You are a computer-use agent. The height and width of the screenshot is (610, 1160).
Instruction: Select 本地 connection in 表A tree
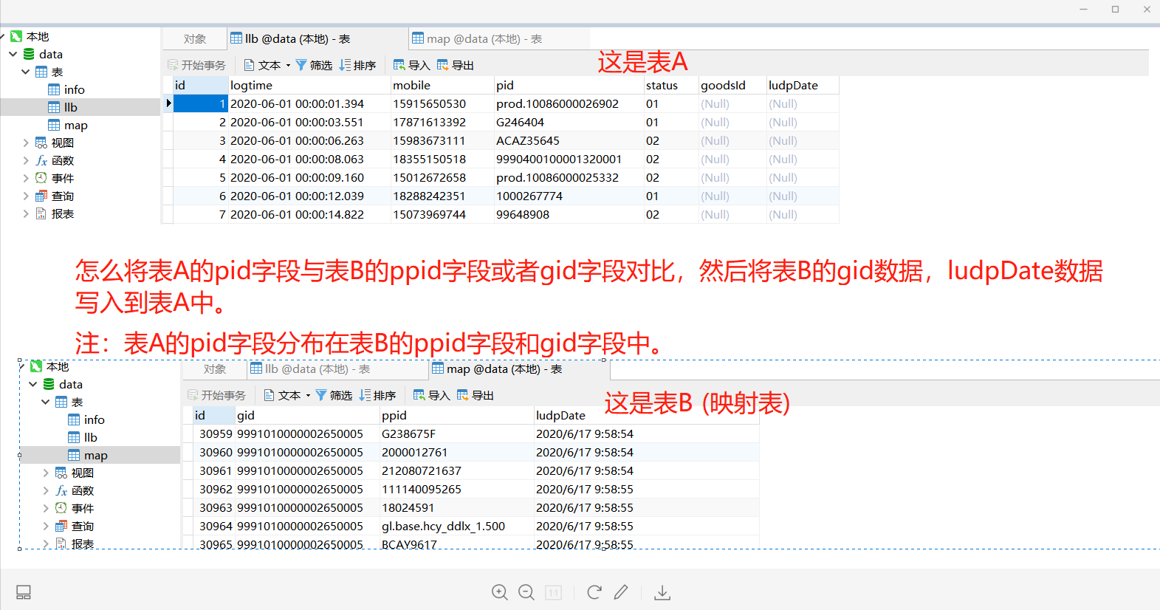[x=30, y=36]
